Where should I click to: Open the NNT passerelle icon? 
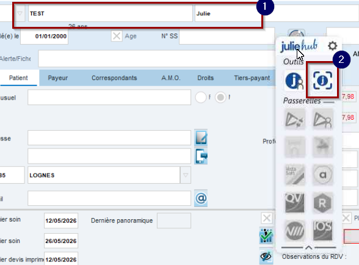coord(295,230)
